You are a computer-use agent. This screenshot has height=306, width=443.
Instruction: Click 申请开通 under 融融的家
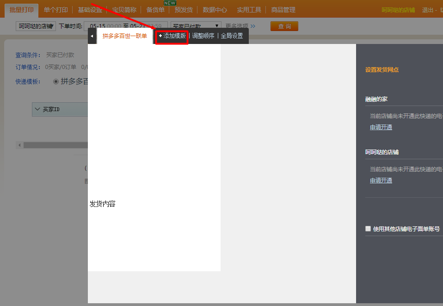pyautogui.click(x=381, y=127)
